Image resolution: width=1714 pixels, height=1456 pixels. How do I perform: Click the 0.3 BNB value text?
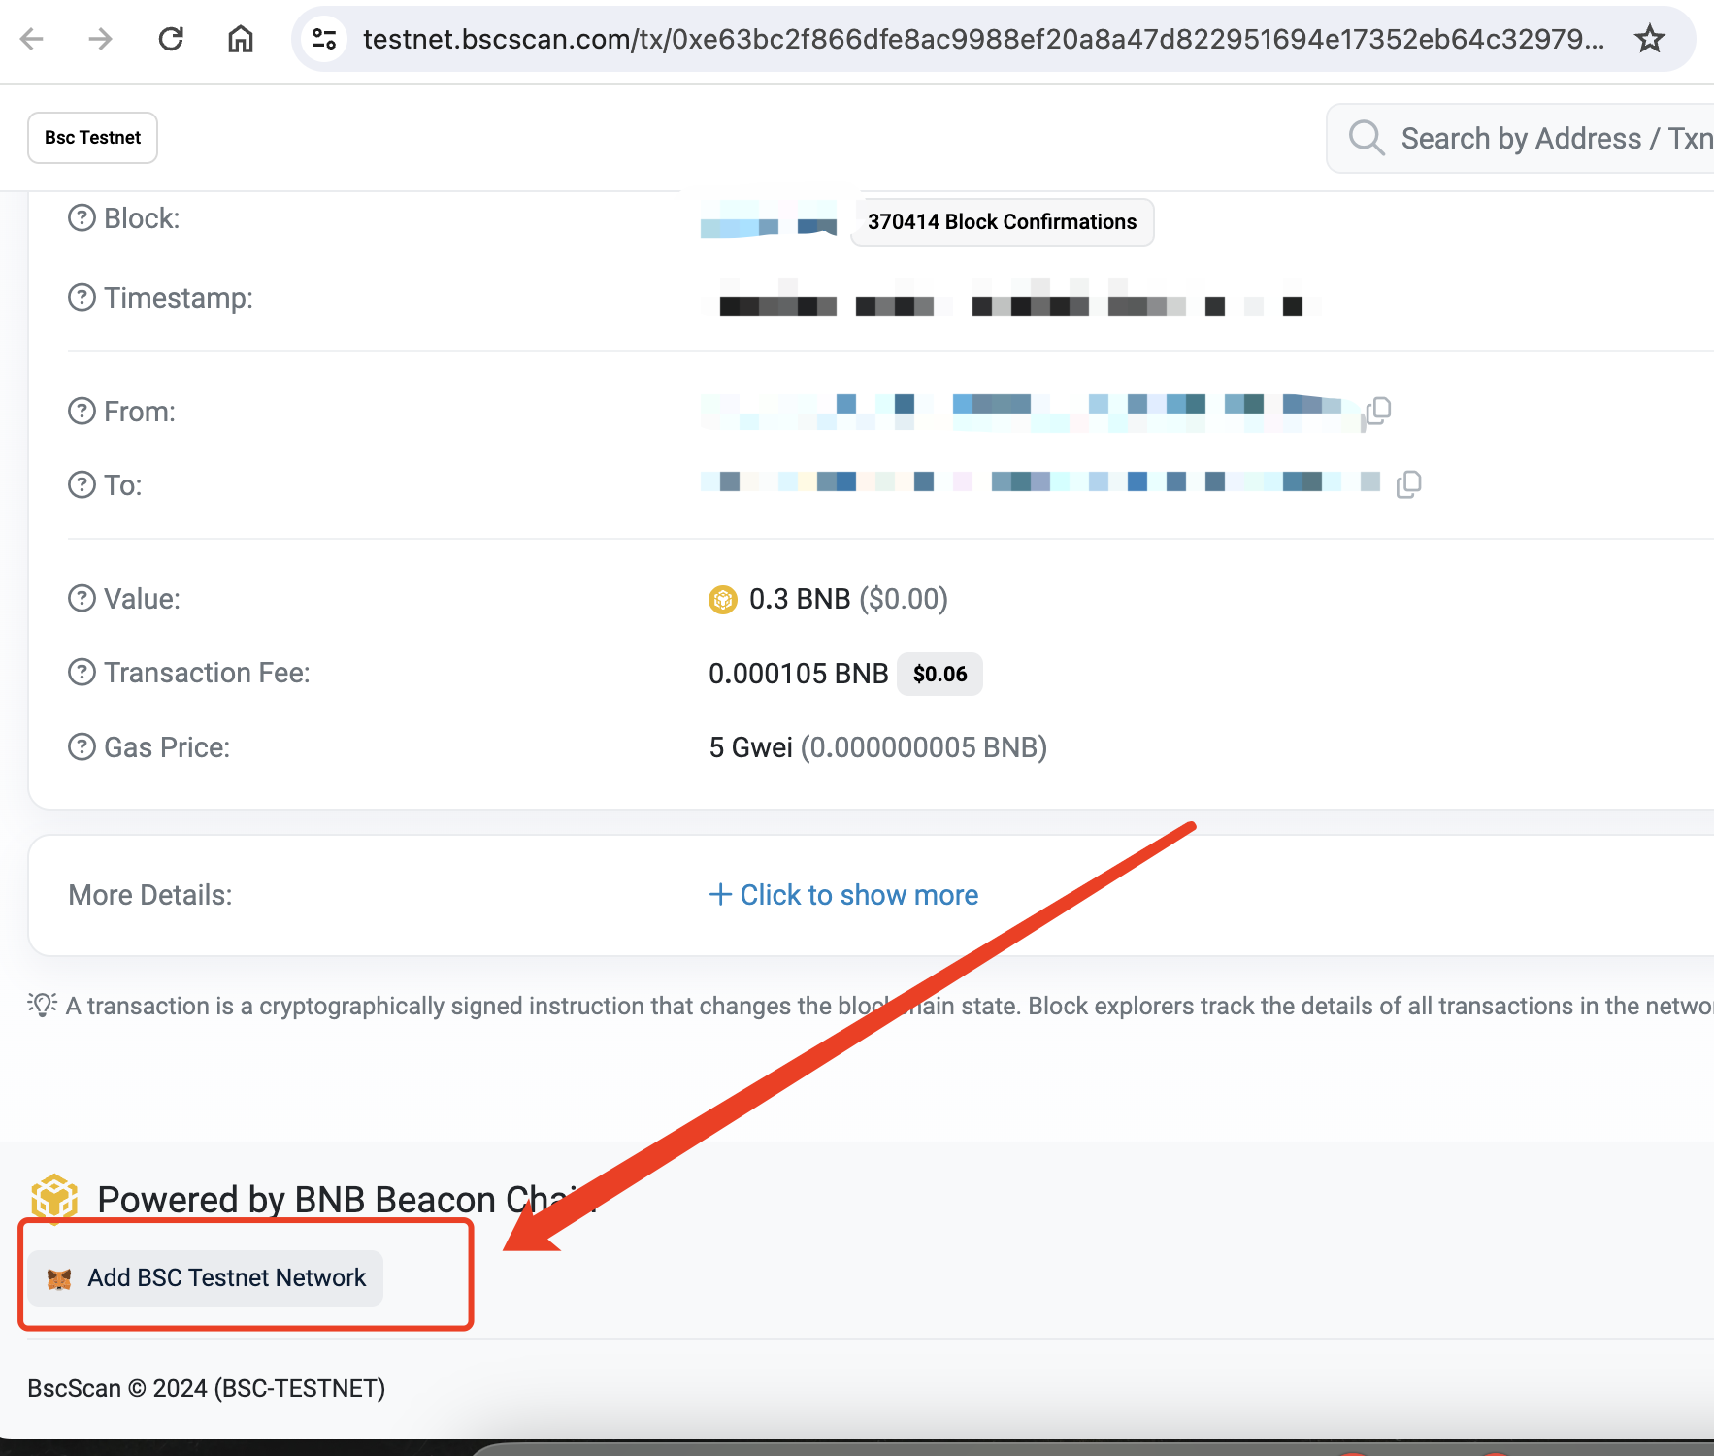click(800, 599)
